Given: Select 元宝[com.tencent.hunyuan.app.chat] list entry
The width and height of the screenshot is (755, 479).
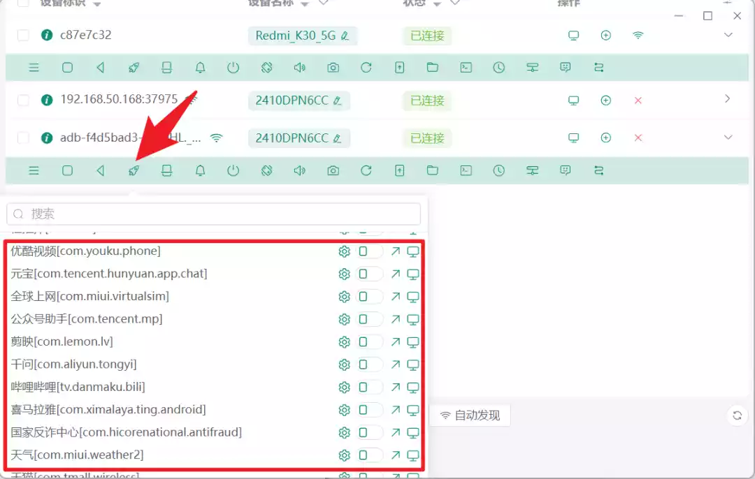Looking at the screenshot, I should (x=109, y=274).
